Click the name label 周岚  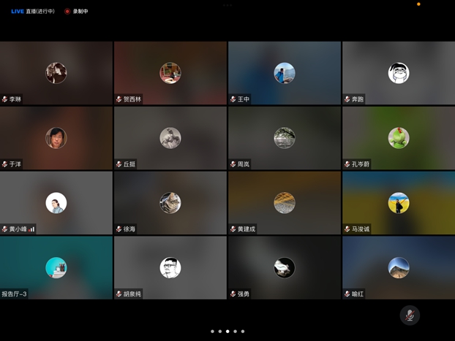(244, 164)
